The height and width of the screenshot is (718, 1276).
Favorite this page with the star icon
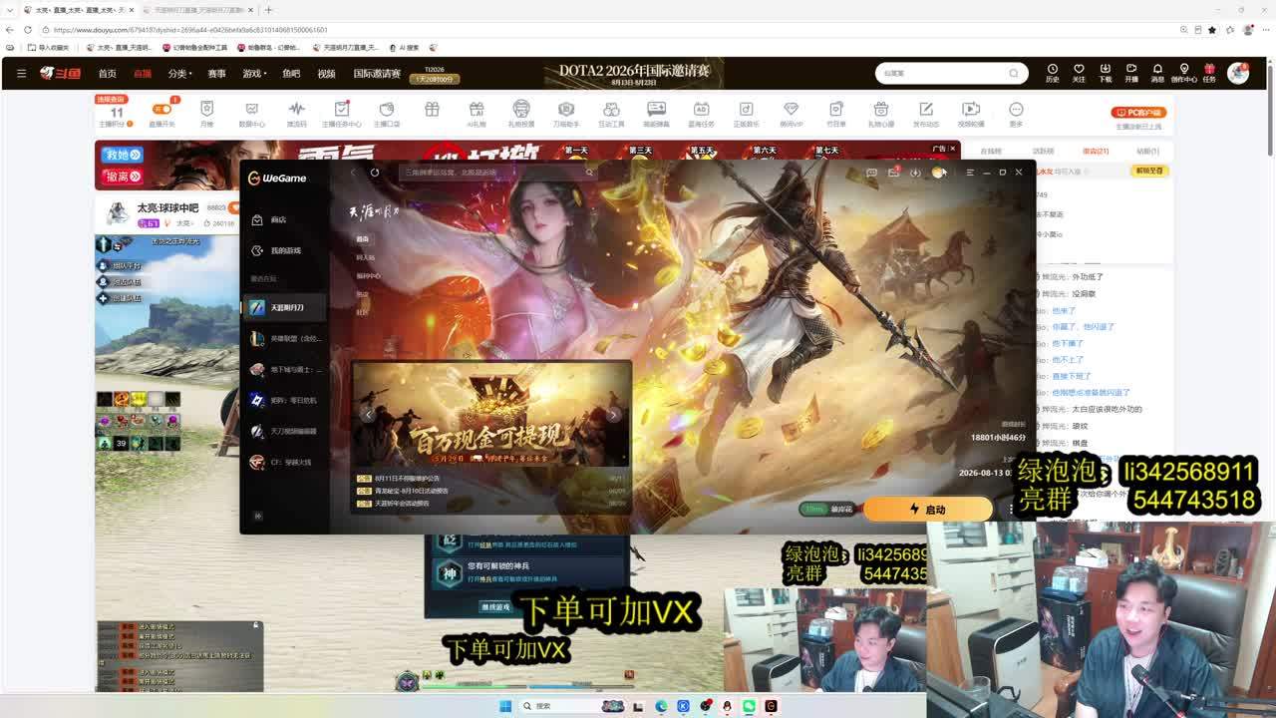[1212, 30]
